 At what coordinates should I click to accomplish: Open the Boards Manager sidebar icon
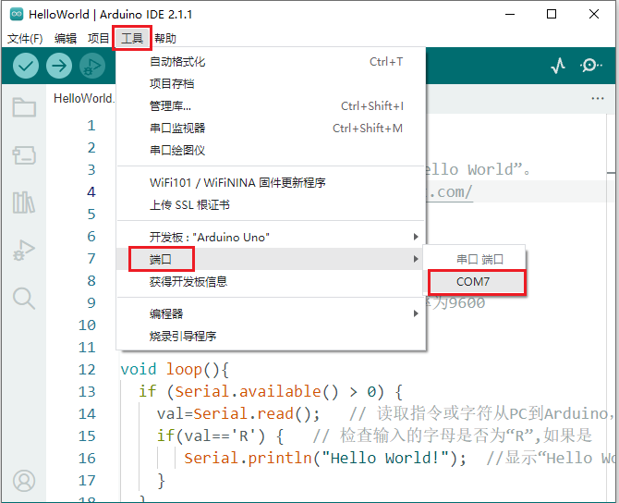tap(24, 155)
